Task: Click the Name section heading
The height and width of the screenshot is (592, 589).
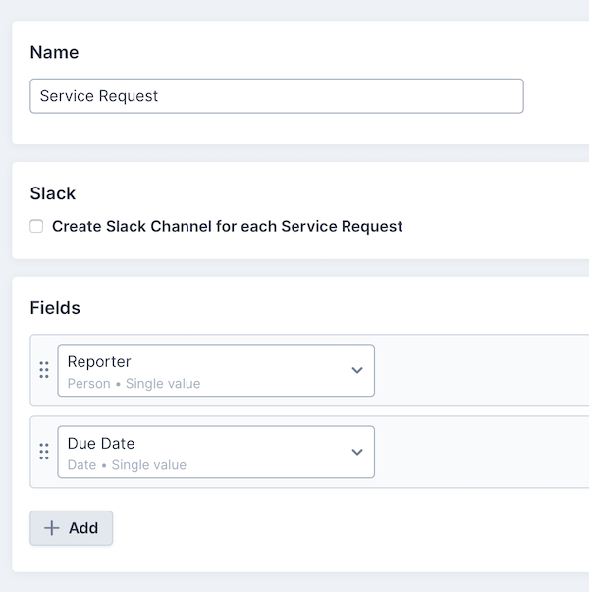Action: (x=54, y=52)
